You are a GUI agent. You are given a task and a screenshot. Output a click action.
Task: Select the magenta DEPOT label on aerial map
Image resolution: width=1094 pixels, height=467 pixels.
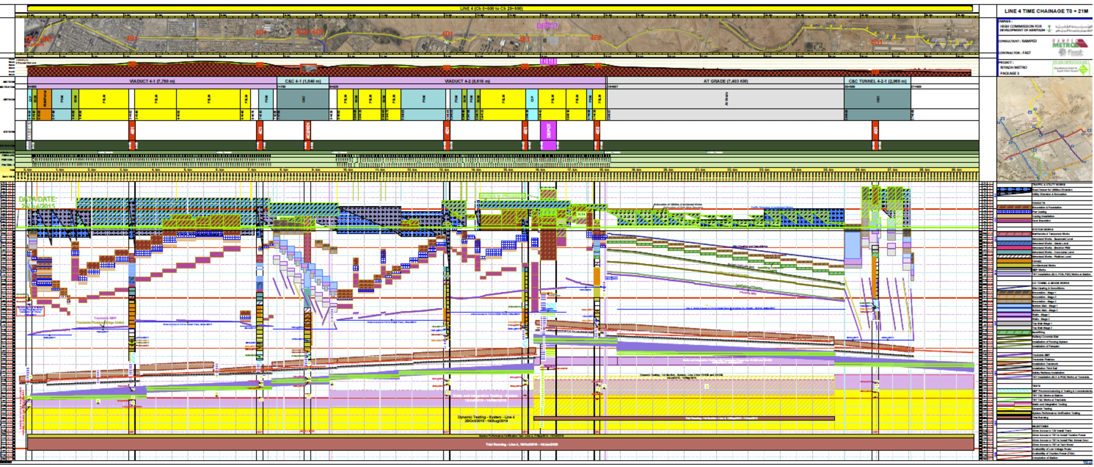click(547, 26)
